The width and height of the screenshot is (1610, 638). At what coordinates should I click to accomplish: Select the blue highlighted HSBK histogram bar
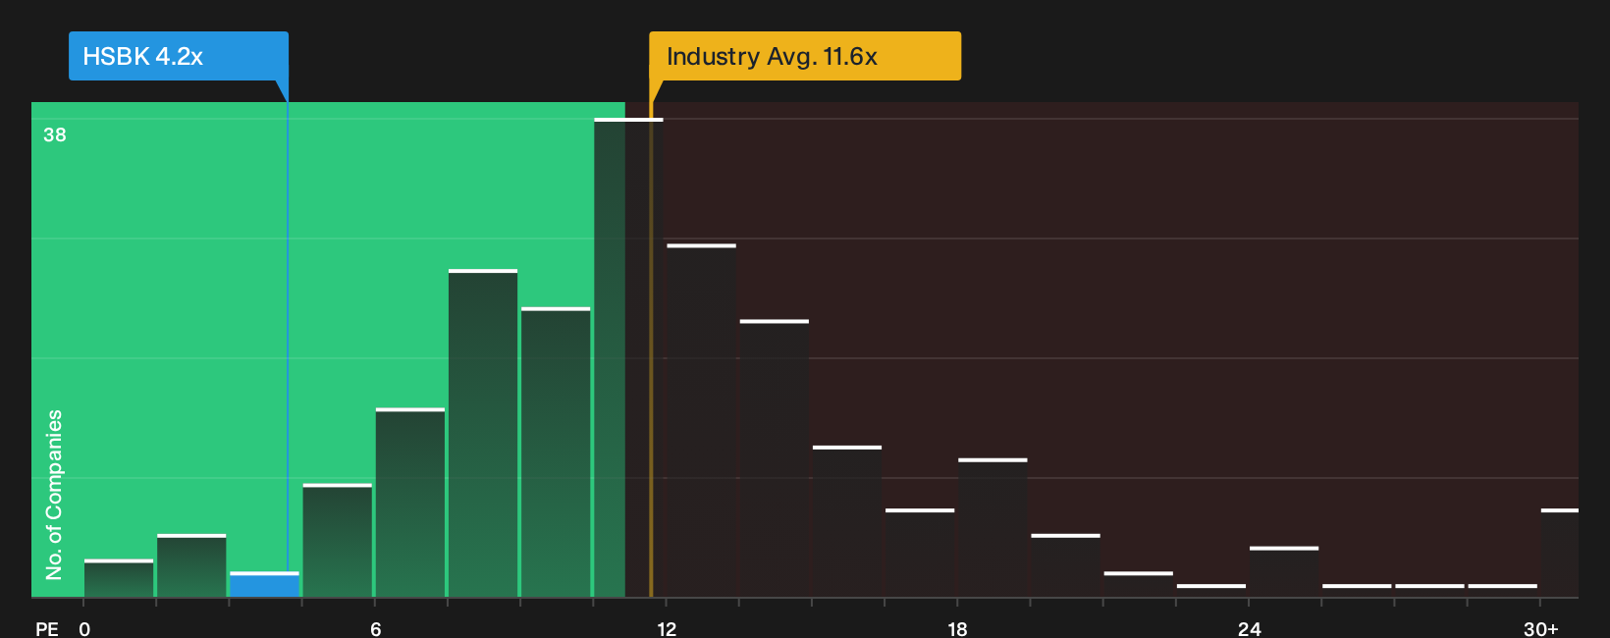[264, 585]
